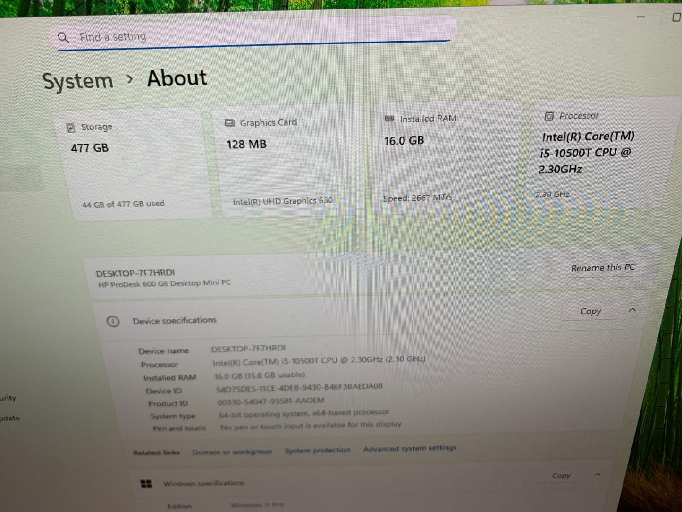
Task: Click the Windows logo icon
Action: [x=146, y=484]
